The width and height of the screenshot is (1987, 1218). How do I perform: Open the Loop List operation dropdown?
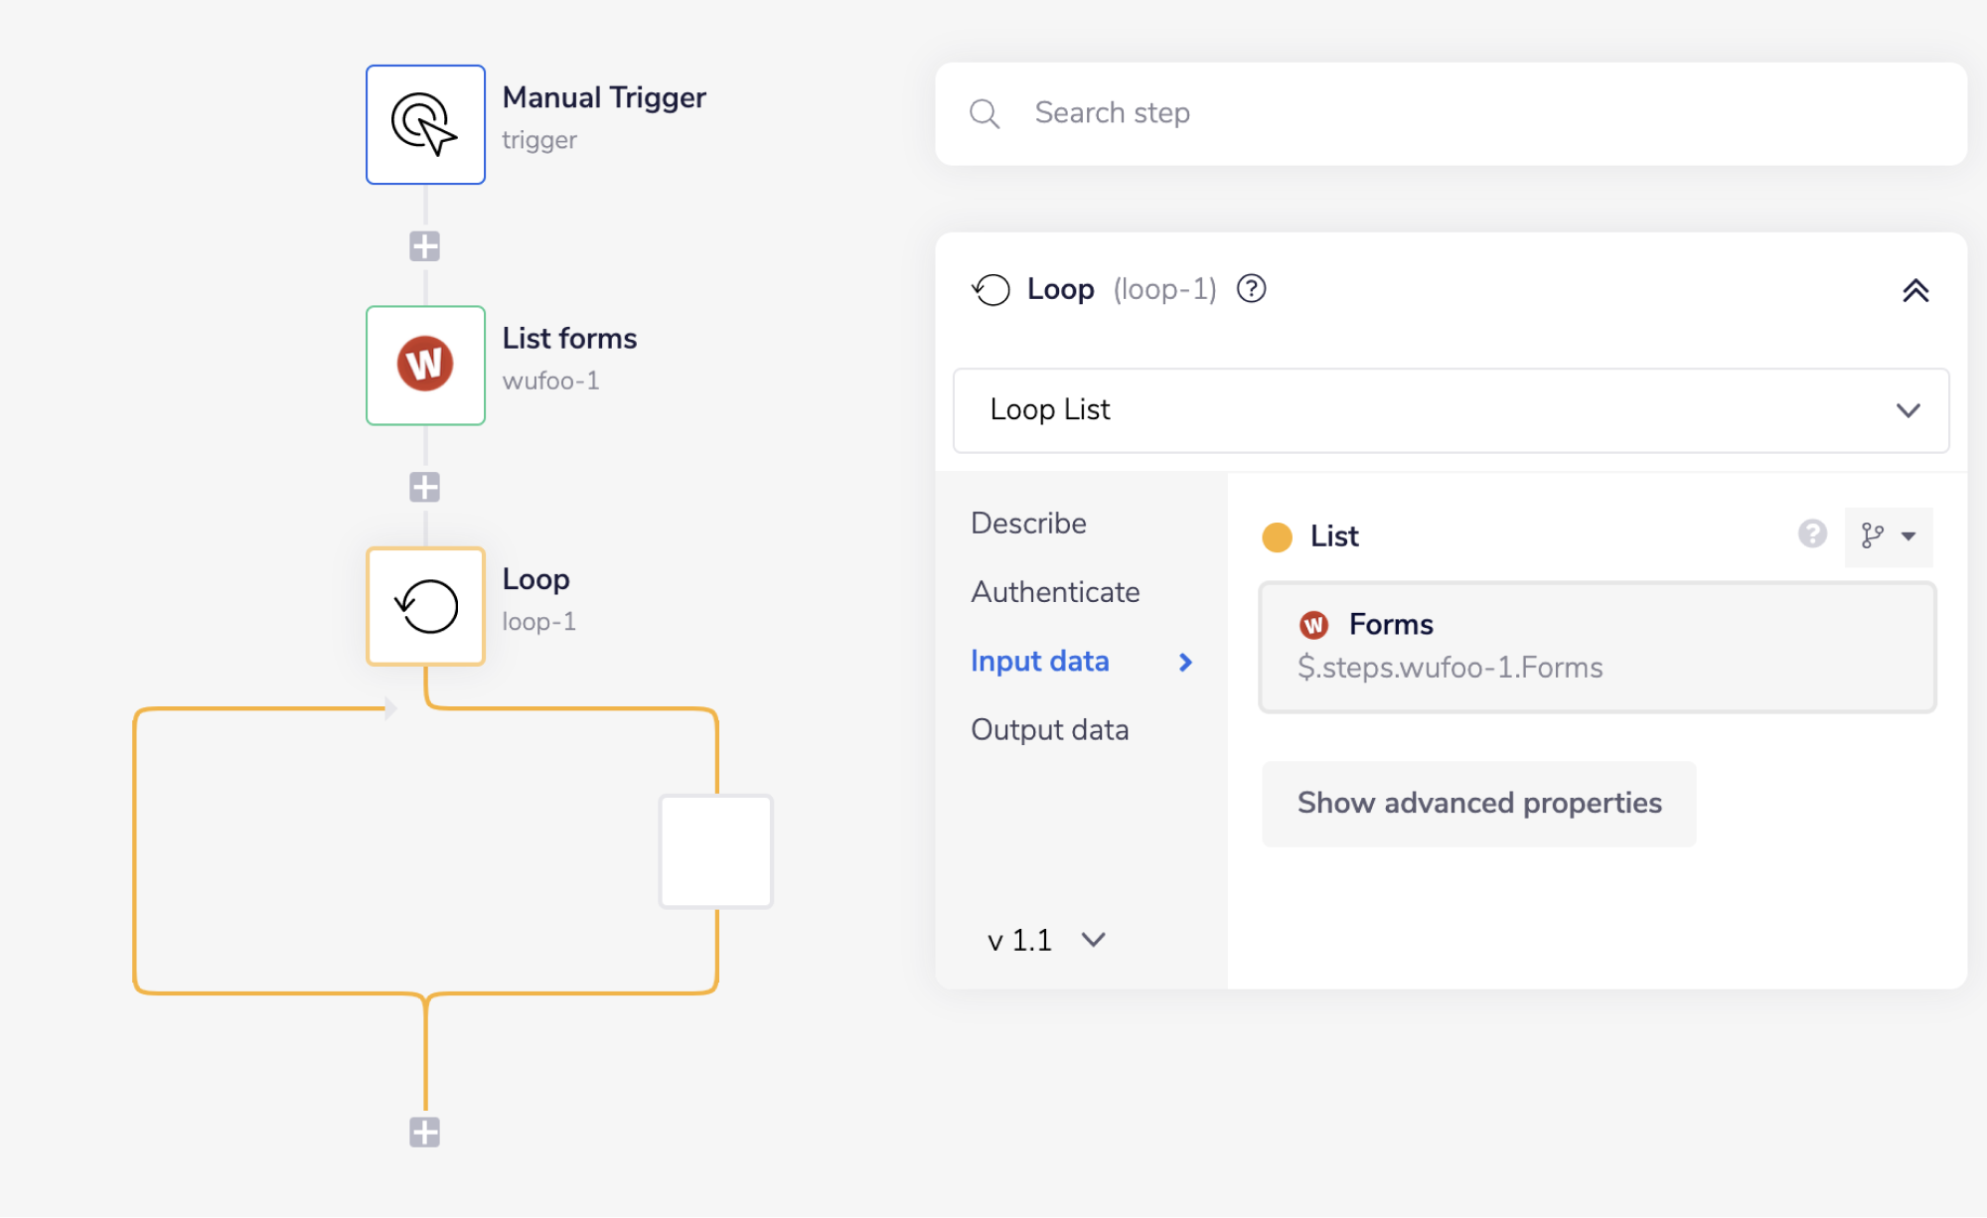(x=1451, y=410)
